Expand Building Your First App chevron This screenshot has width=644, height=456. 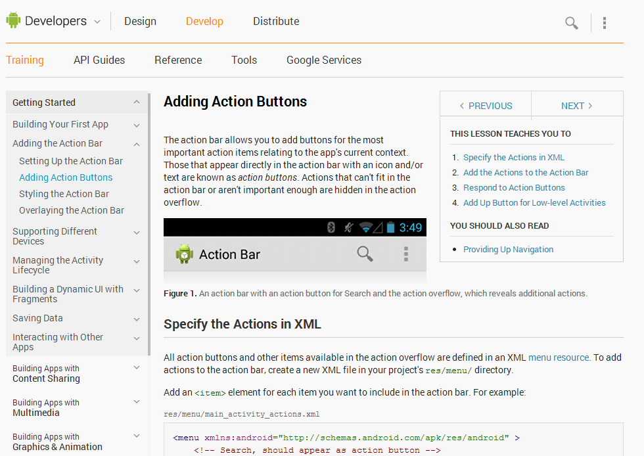coord(137,125)
